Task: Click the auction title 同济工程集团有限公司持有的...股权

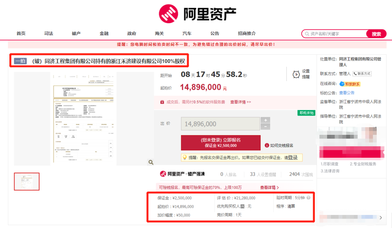Action: coord(109,61)
